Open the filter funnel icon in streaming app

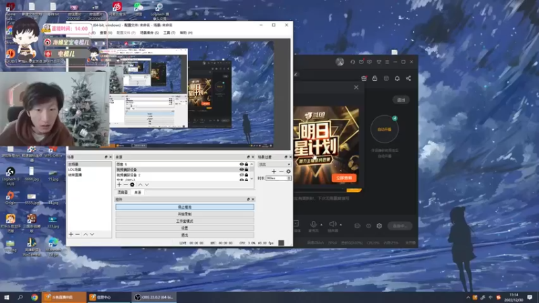coord(379,62)
